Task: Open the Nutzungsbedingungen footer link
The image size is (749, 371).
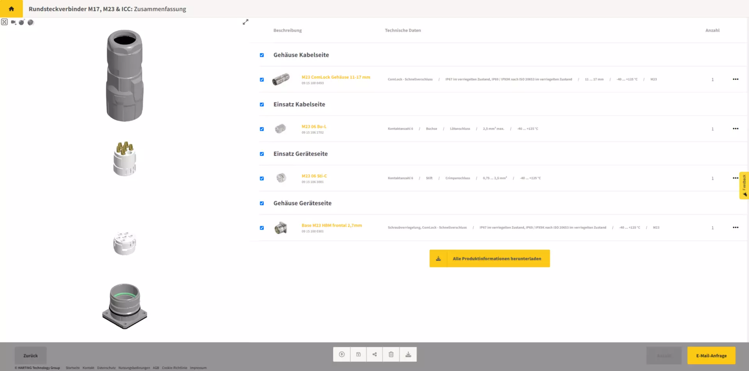Action: click(134, 367)
